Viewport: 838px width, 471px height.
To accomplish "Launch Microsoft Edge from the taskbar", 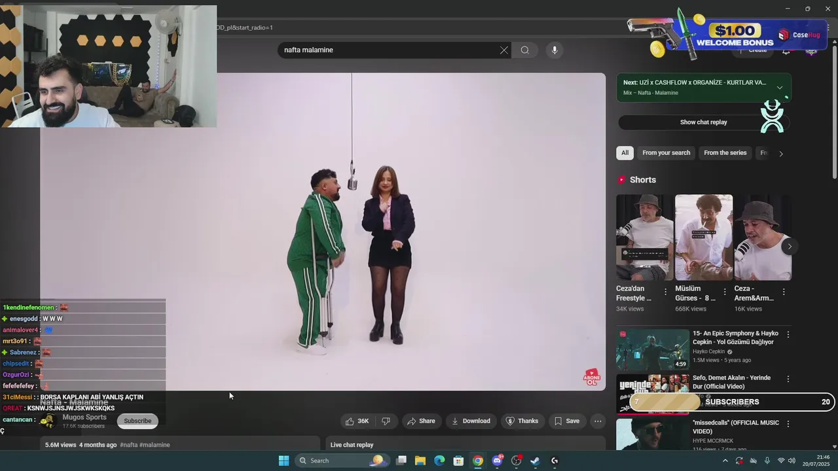I will click(x=439, y=461).
